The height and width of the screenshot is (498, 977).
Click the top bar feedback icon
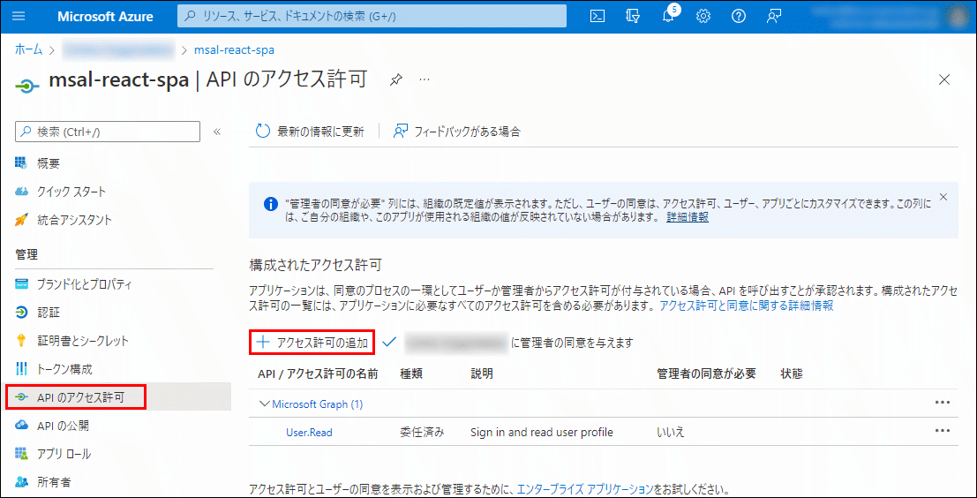click(774, 17)
